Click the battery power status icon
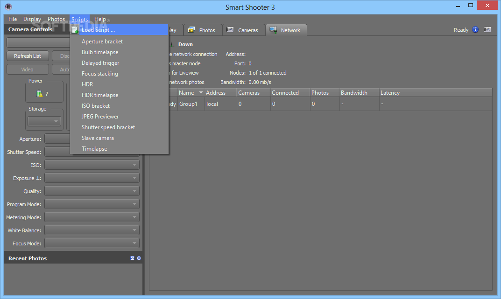The width and height of the screenshot is (501, 299). (x=39, y=93)
